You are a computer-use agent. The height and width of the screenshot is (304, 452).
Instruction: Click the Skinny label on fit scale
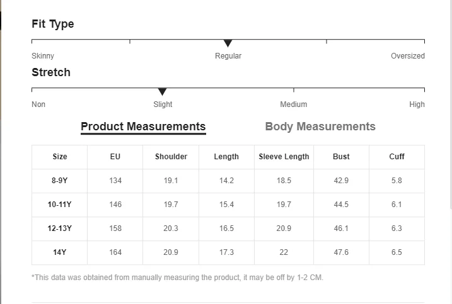coord(43,56)
